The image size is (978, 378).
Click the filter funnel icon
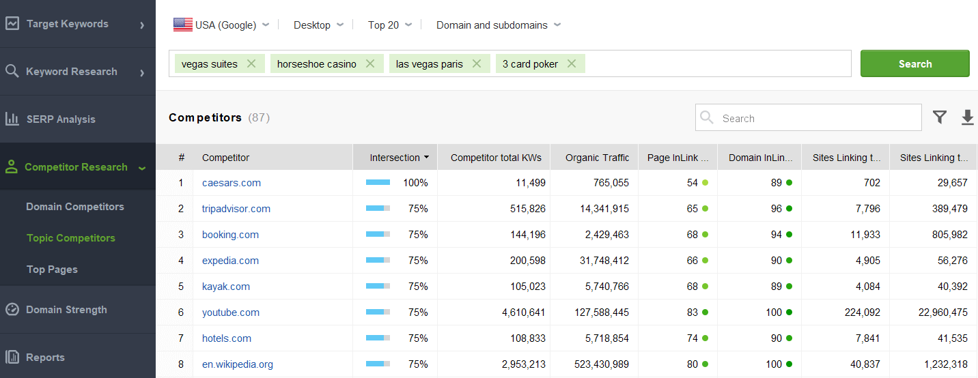click(940, 117)
